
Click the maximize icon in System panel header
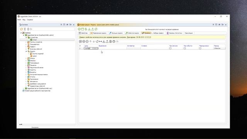point(64,25)
